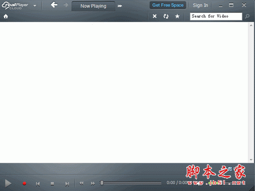This screenshot has height=191, width=255.
Task: Open the Sign In link
Action: [x=200, y=5]
